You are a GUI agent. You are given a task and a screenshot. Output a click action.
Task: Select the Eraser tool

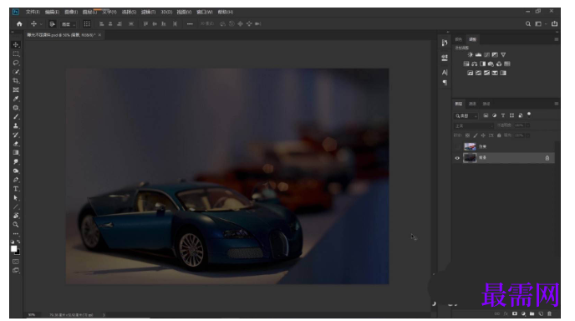pyautogui.click(x=16, y=144)
